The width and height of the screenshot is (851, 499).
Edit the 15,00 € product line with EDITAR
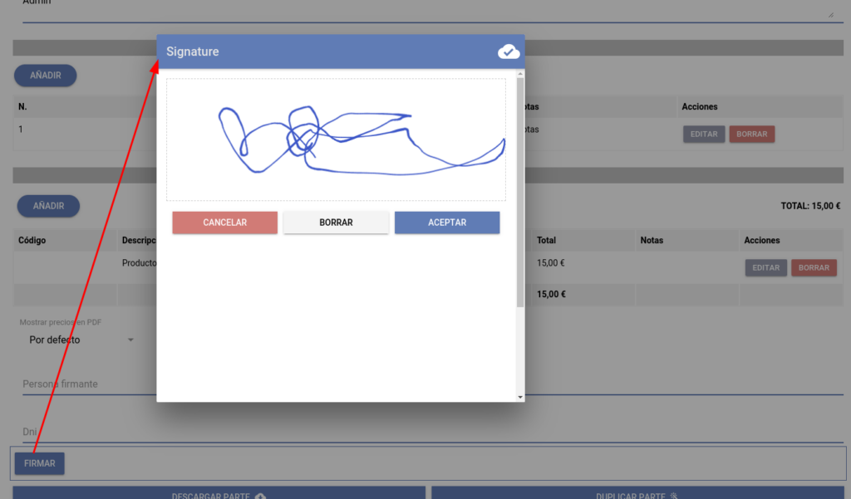pos(765,267)
